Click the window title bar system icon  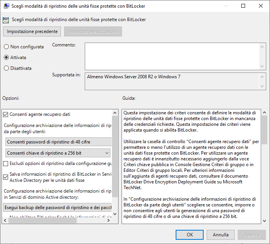[x=6, y=6]
